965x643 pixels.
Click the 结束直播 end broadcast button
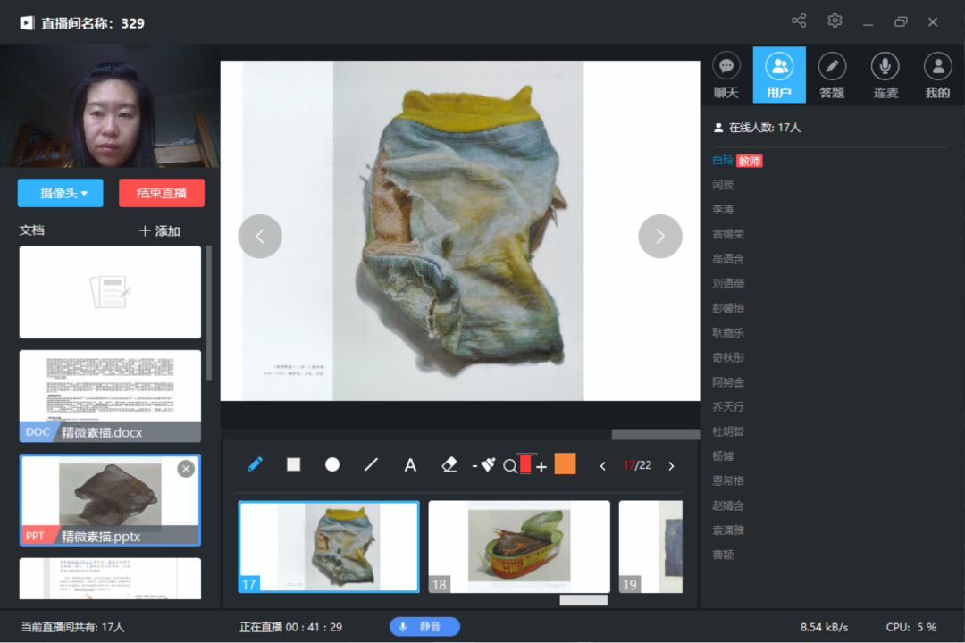click(162, 193)
